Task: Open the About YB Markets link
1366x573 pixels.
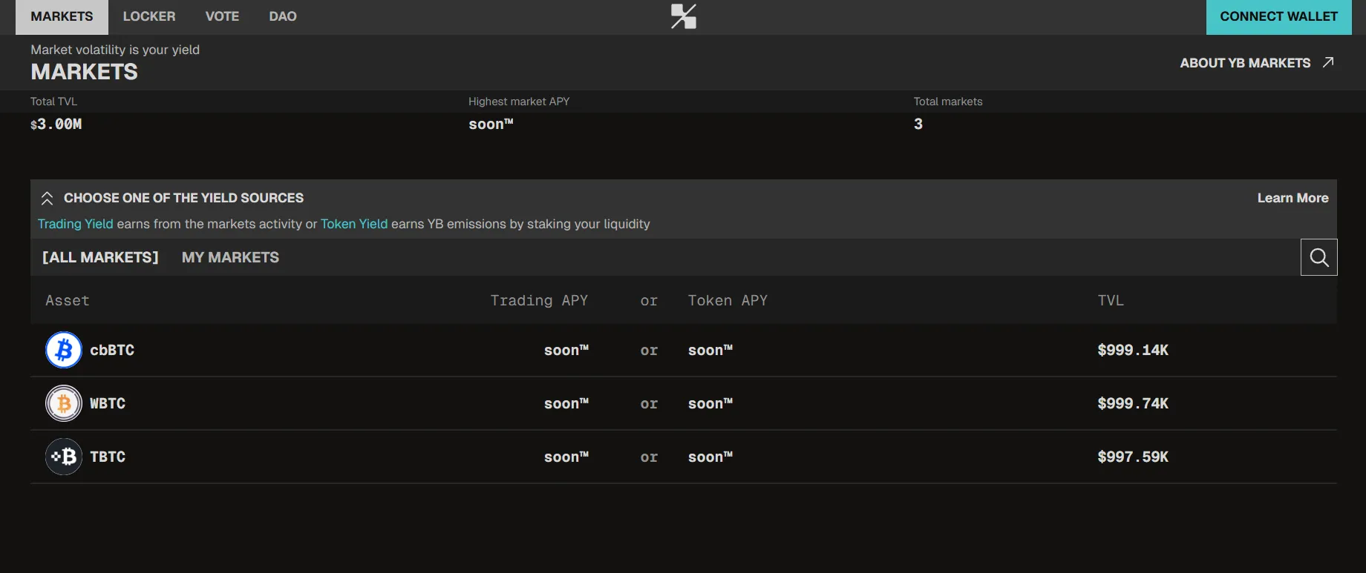Action: click(1245, 63)
